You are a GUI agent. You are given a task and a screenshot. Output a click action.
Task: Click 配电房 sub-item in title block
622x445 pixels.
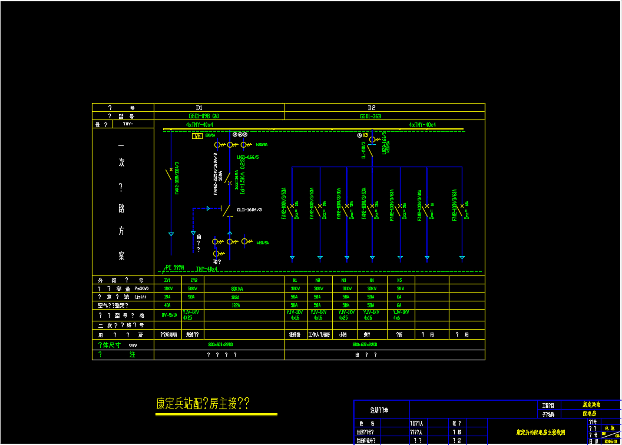point(590,413)
